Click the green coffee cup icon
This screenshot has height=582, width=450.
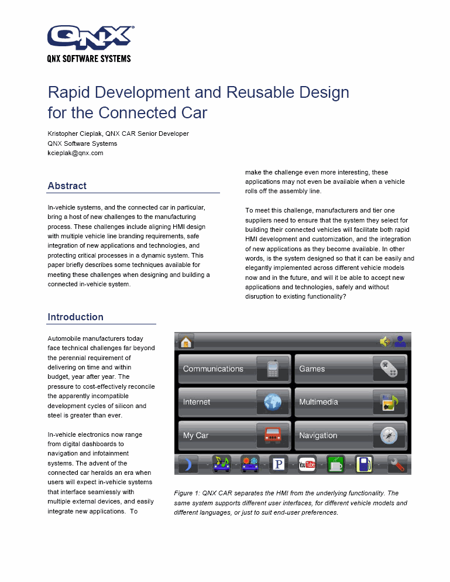tap(336, 464)
